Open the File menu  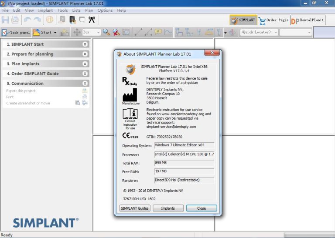point(5,10)
